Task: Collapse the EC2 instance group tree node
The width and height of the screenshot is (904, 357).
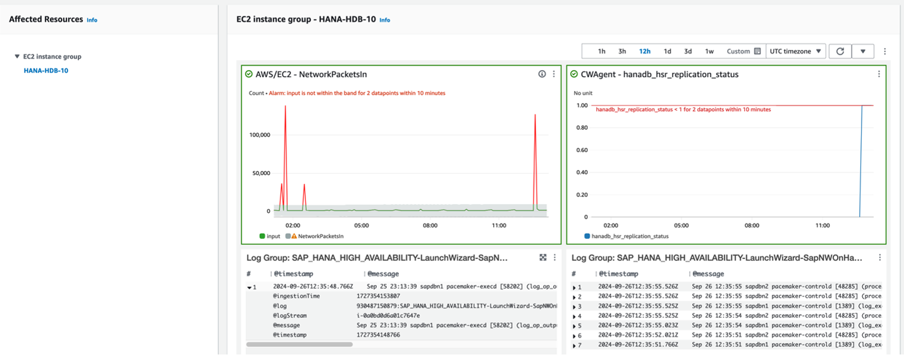Action: click(x=17, y=56)
